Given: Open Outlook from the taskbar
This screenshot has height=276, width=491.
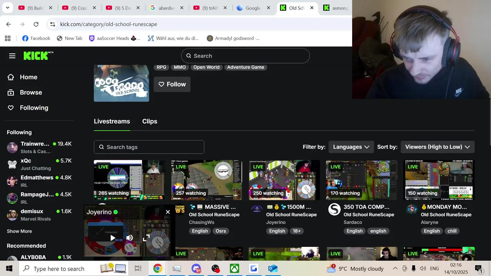Looking at the screenshot, I should pyautogui.click(x=273, y=269).
